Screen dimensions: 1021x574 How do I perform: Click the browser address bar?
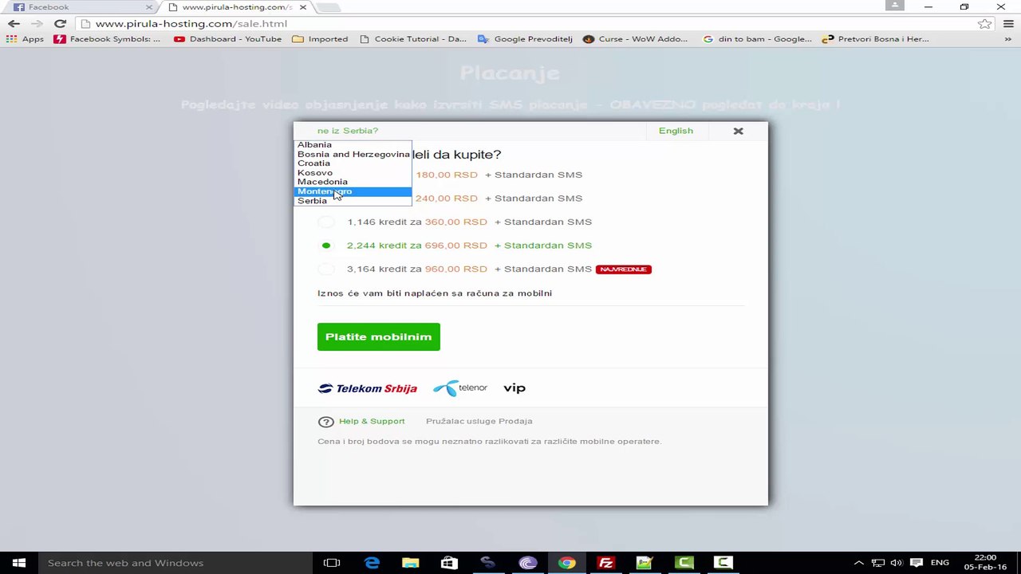click(x=526, y=24)
